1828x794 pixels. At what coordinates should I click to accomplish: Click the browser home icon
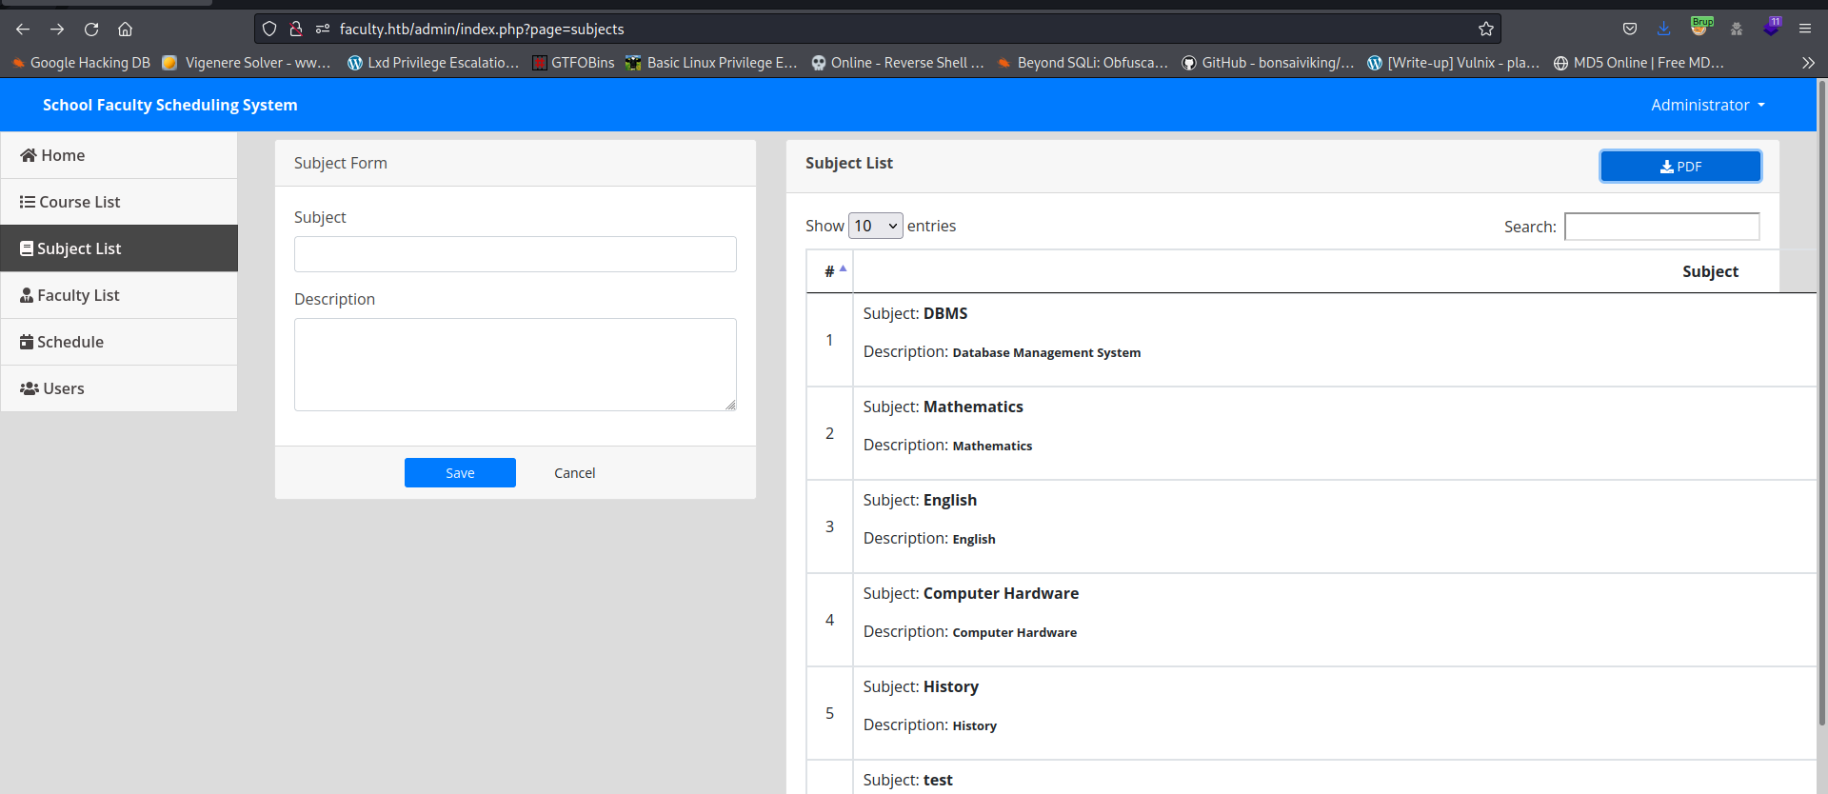(125, 30)
